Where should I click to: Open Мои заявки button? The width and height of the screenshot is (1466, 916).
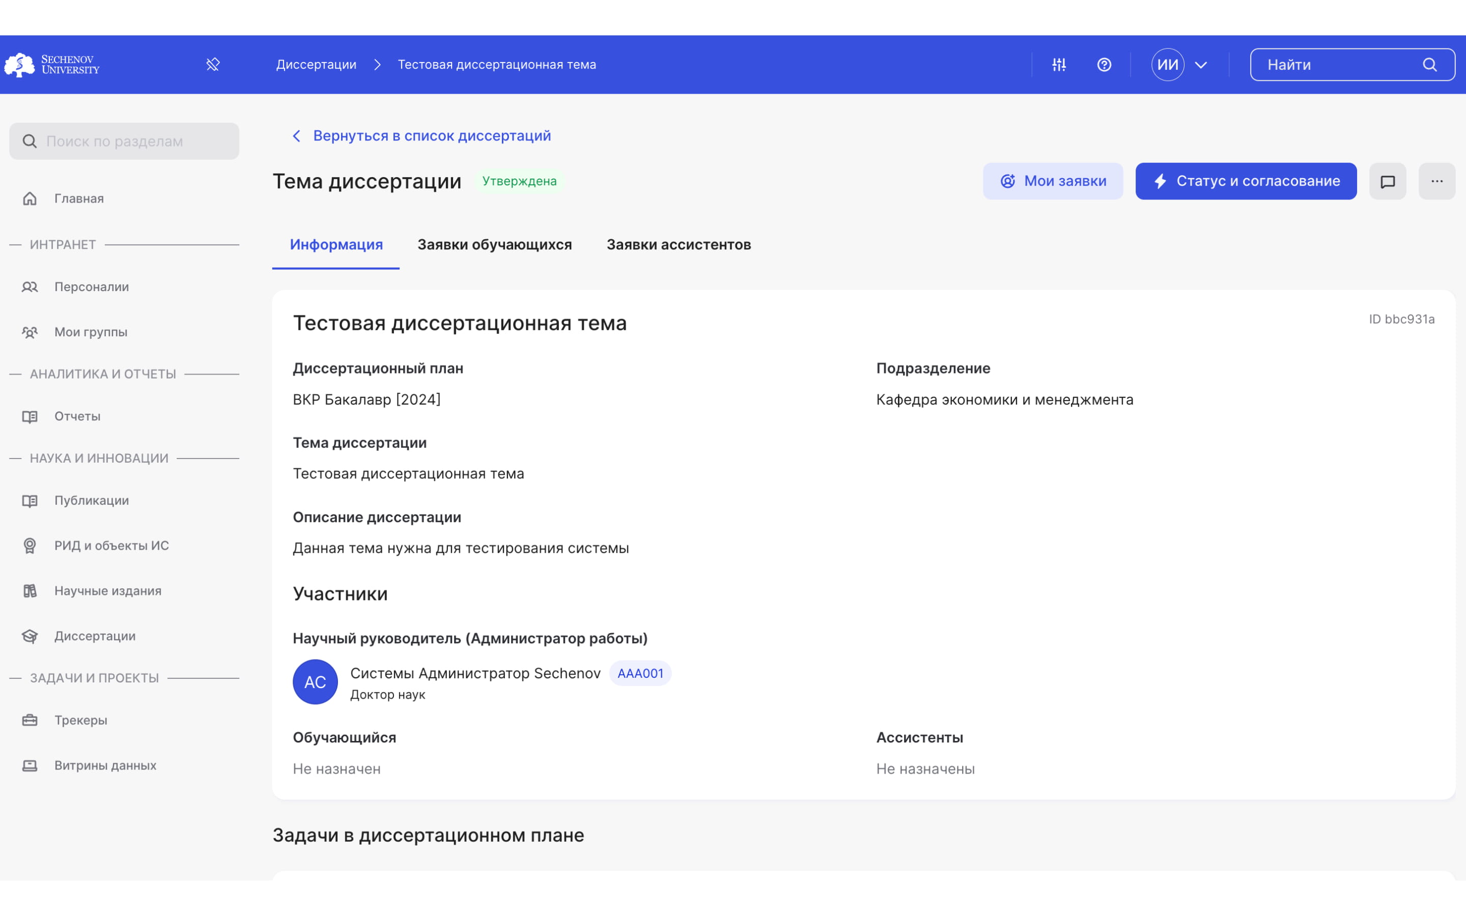click(1053, 181)
